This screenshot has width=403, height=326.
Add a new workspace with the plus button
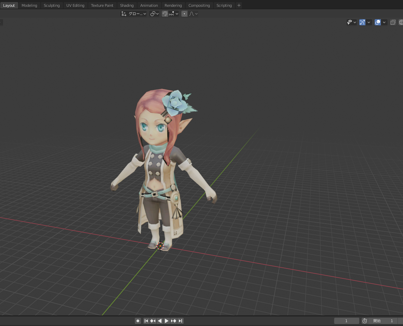(239, 5)
